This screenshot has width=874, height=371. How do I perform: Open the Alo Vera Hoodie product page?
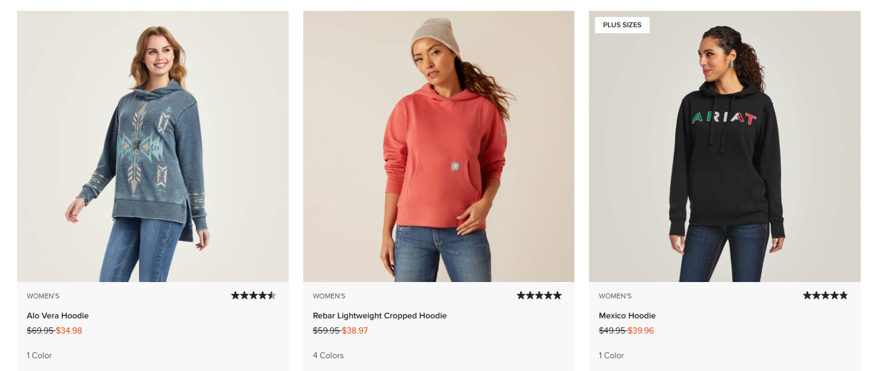tap(58, 315)
